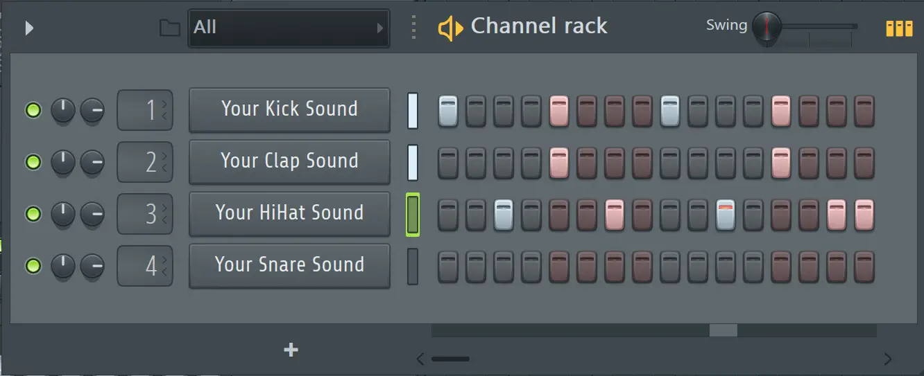Enable first step of Snare row

(448, 267)
